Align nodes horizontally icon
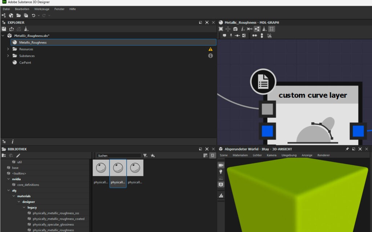 (x=255, y=36)
